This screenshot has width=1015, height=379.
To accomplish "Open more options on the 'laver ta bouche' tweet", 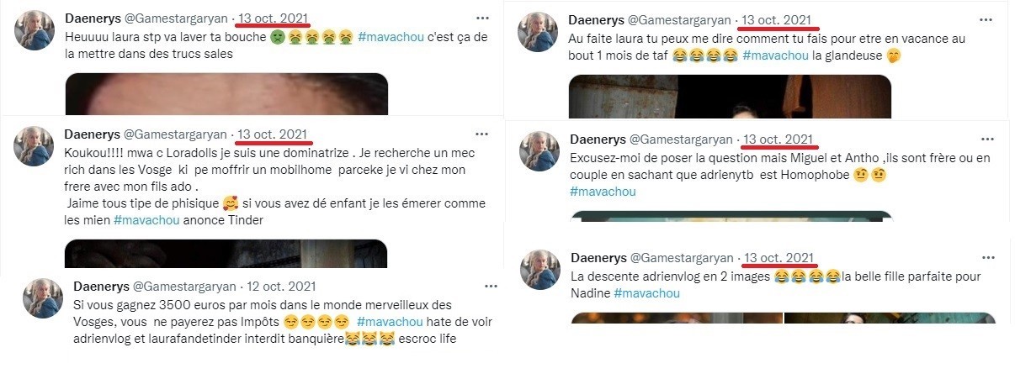I will click(x=481, y=18).
